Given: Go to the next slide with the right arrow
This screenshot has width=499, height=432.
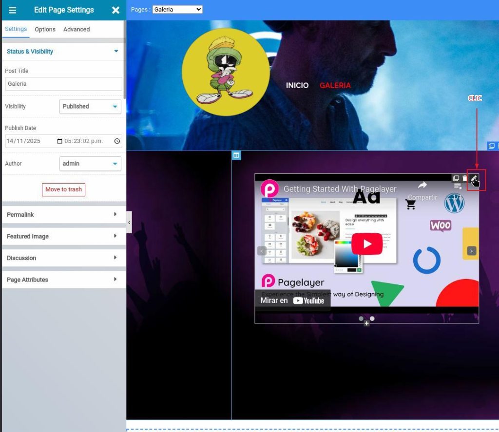Looking at the screenshot, I should click(x=471, y=251).
